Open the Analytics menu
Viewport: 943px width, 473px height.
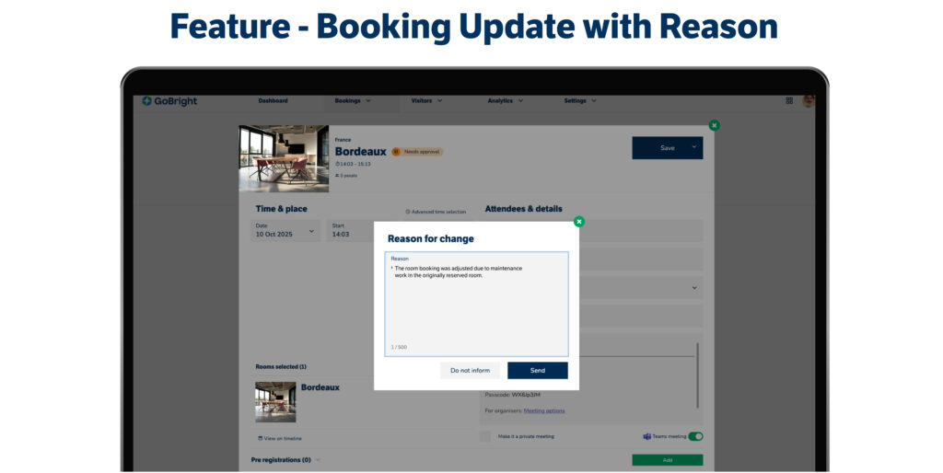505,101
